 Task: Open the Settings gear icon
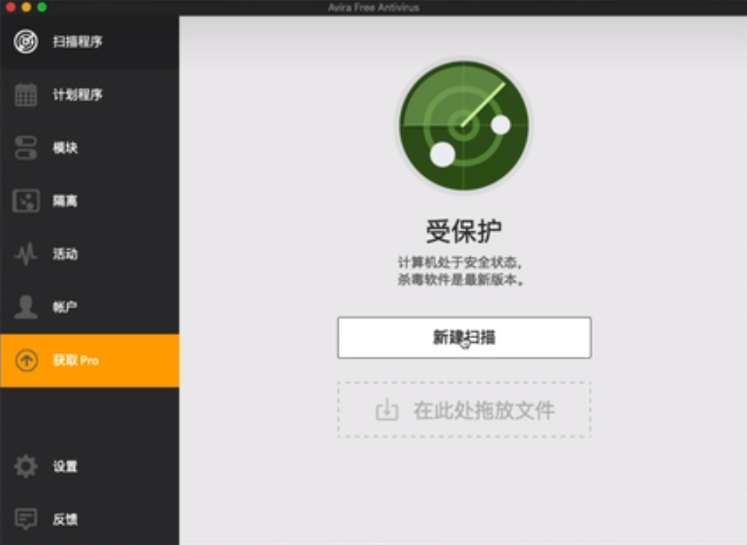(26, 465)
